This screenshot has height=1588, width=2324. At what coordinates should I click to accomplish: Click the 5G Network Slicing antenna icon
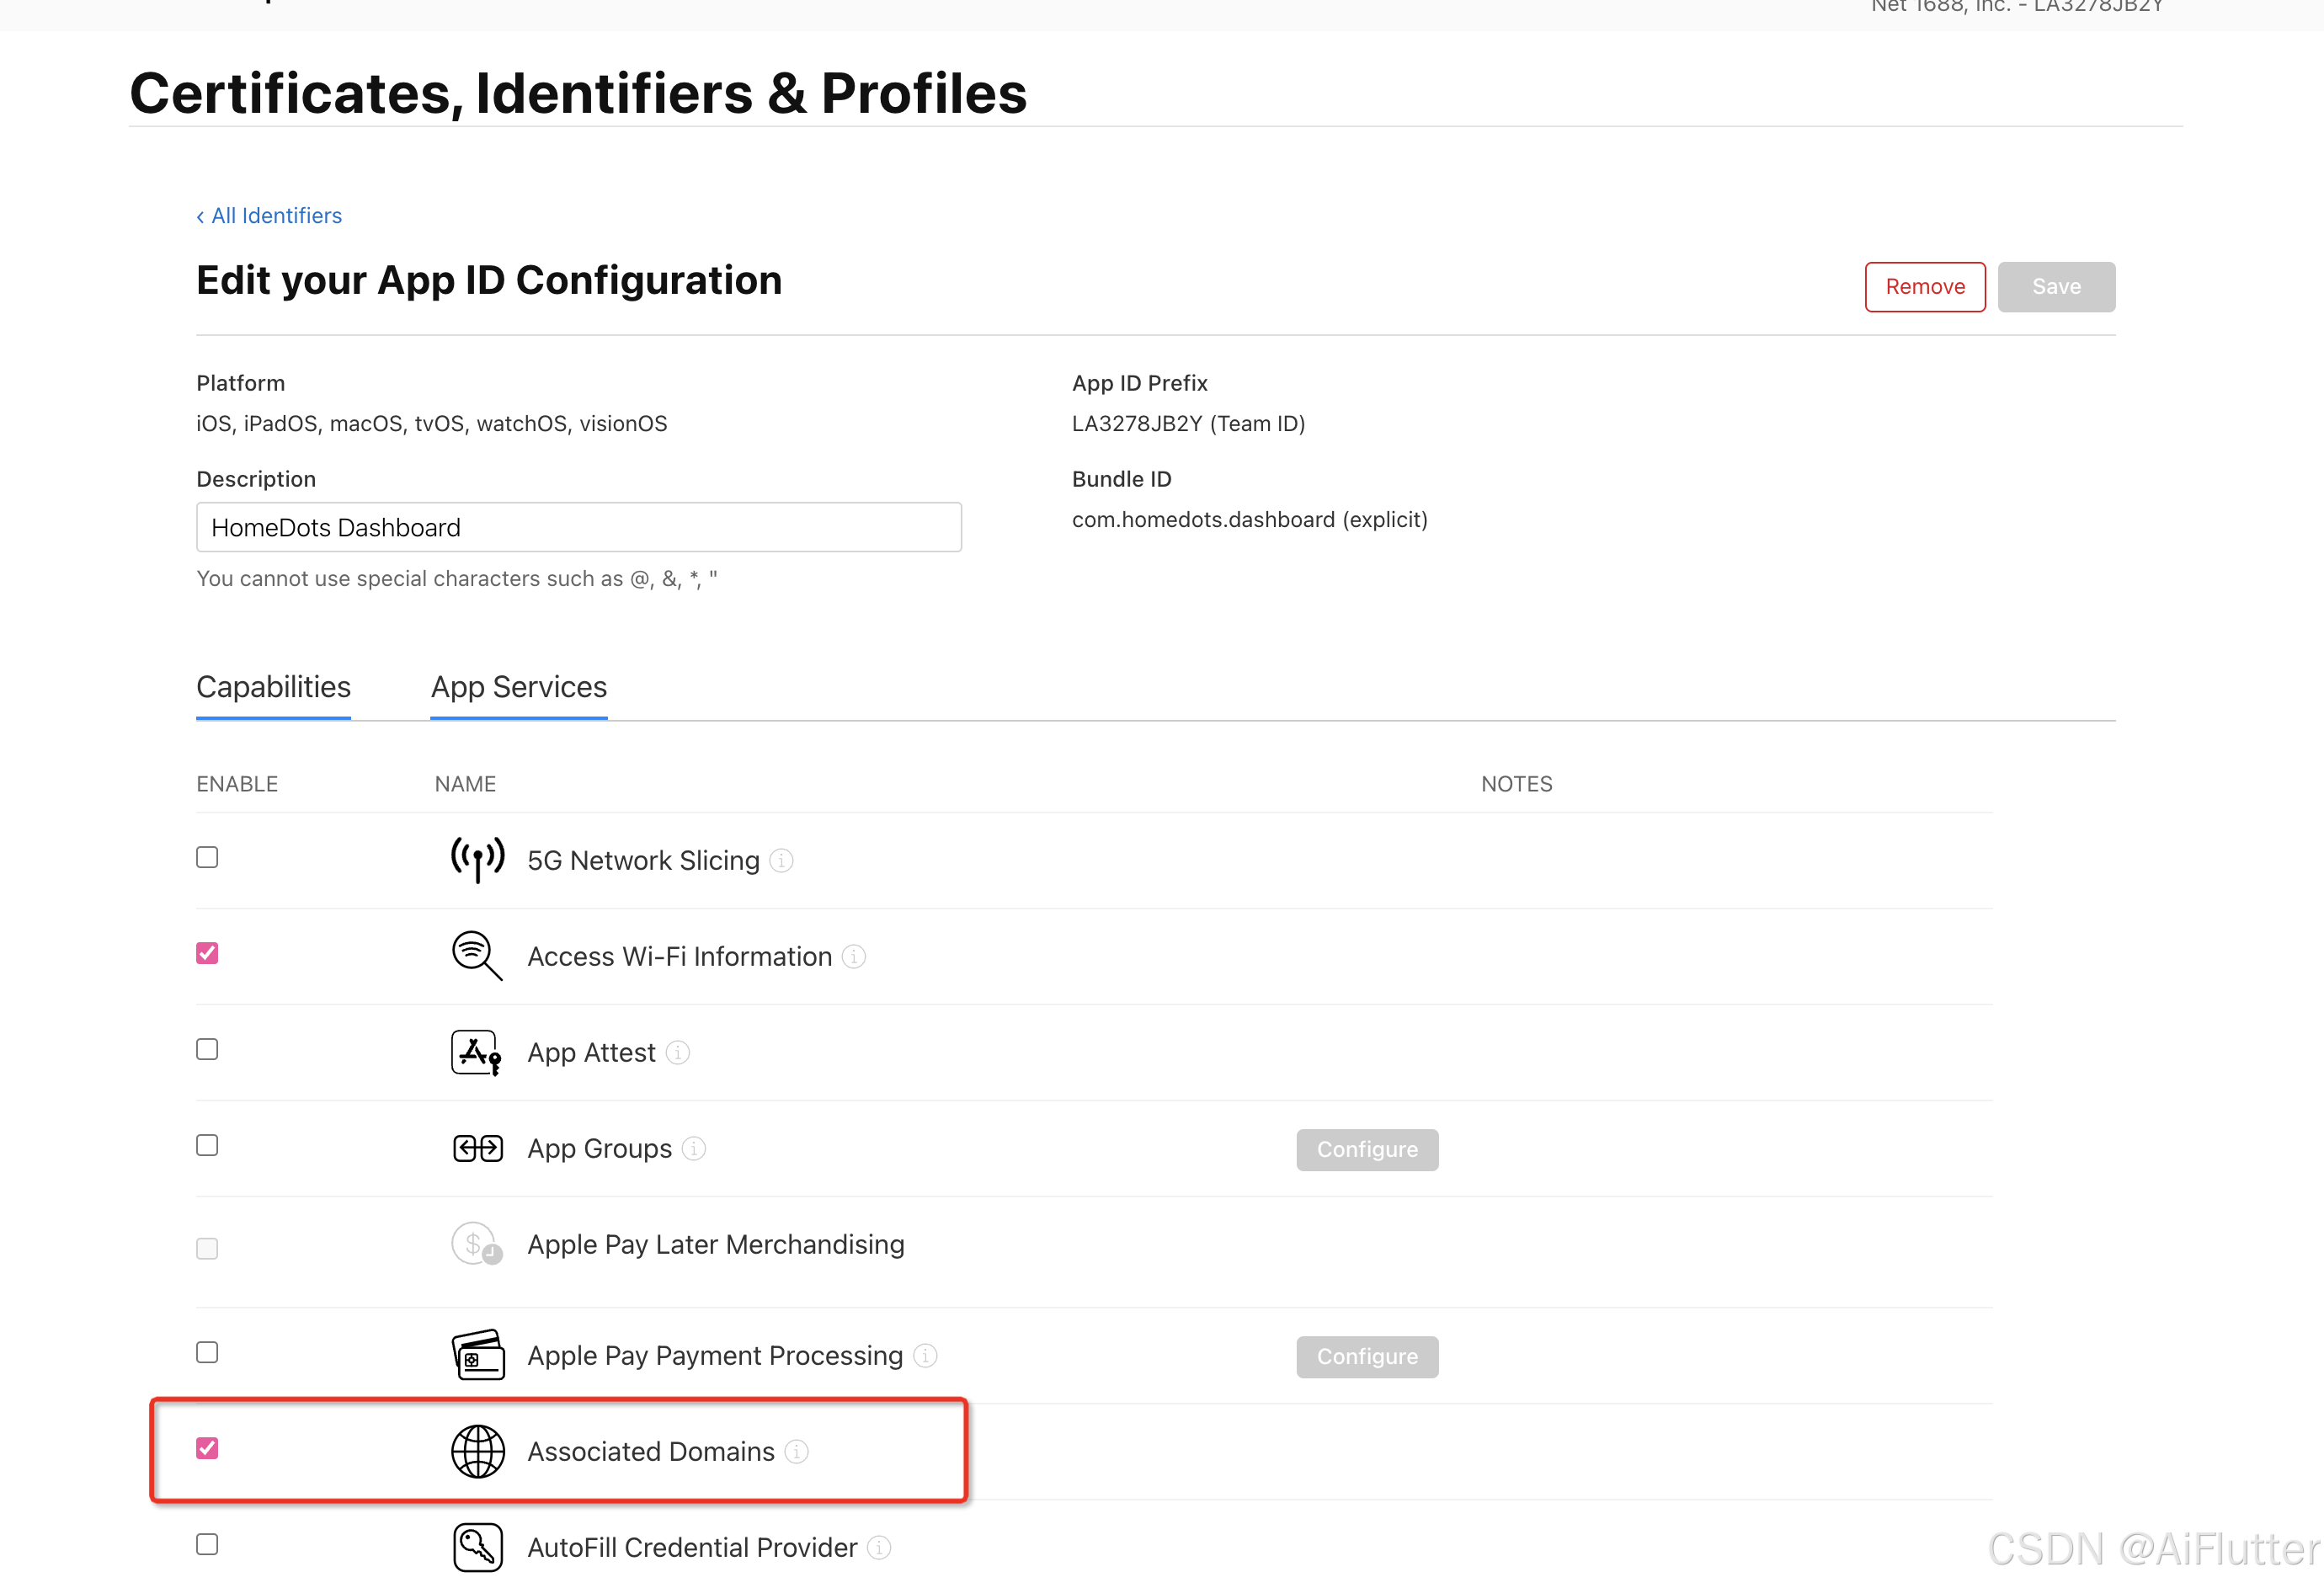click(477, 859)
